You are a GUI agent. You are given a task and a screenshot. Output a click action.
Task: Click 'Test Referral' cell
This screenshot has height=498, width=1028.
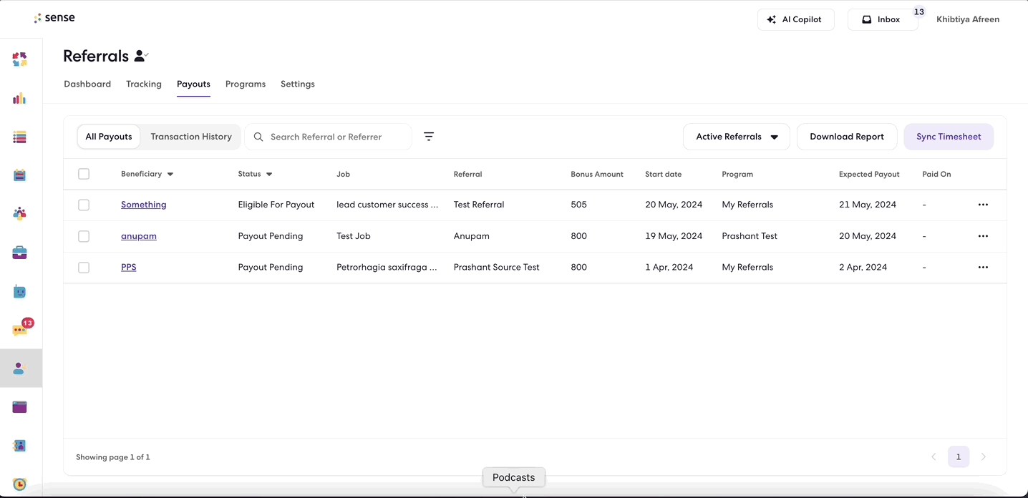(x=479, y=205)
